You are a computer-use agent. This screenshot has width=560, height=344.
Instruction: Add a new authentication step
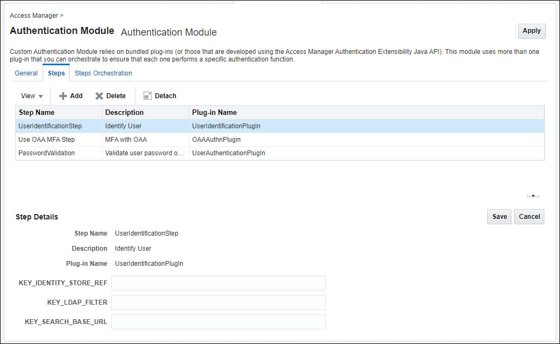pyautogui.click(x=70, y=95)
